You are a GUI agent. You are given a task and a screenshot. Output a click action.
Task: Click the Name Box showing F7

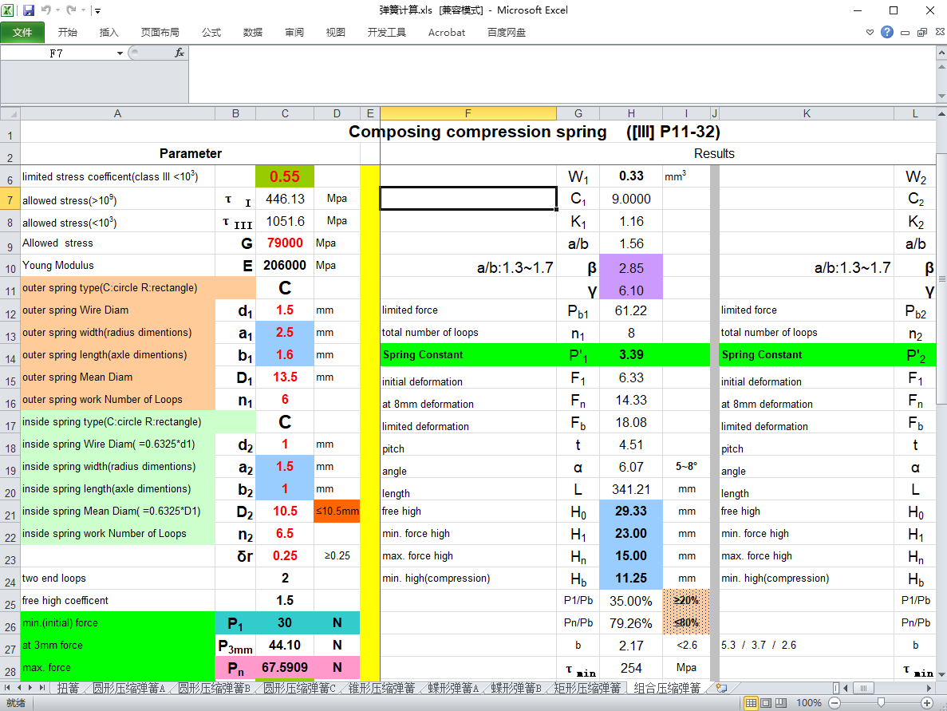tap(57, 53)
